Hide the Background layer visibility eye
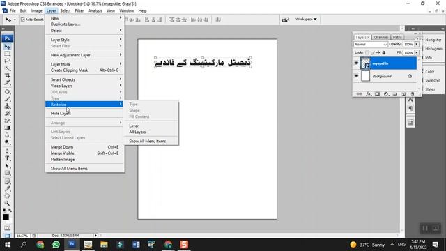Image resolution: width=446 pixels, height=251 pixels. click(356, 76)
